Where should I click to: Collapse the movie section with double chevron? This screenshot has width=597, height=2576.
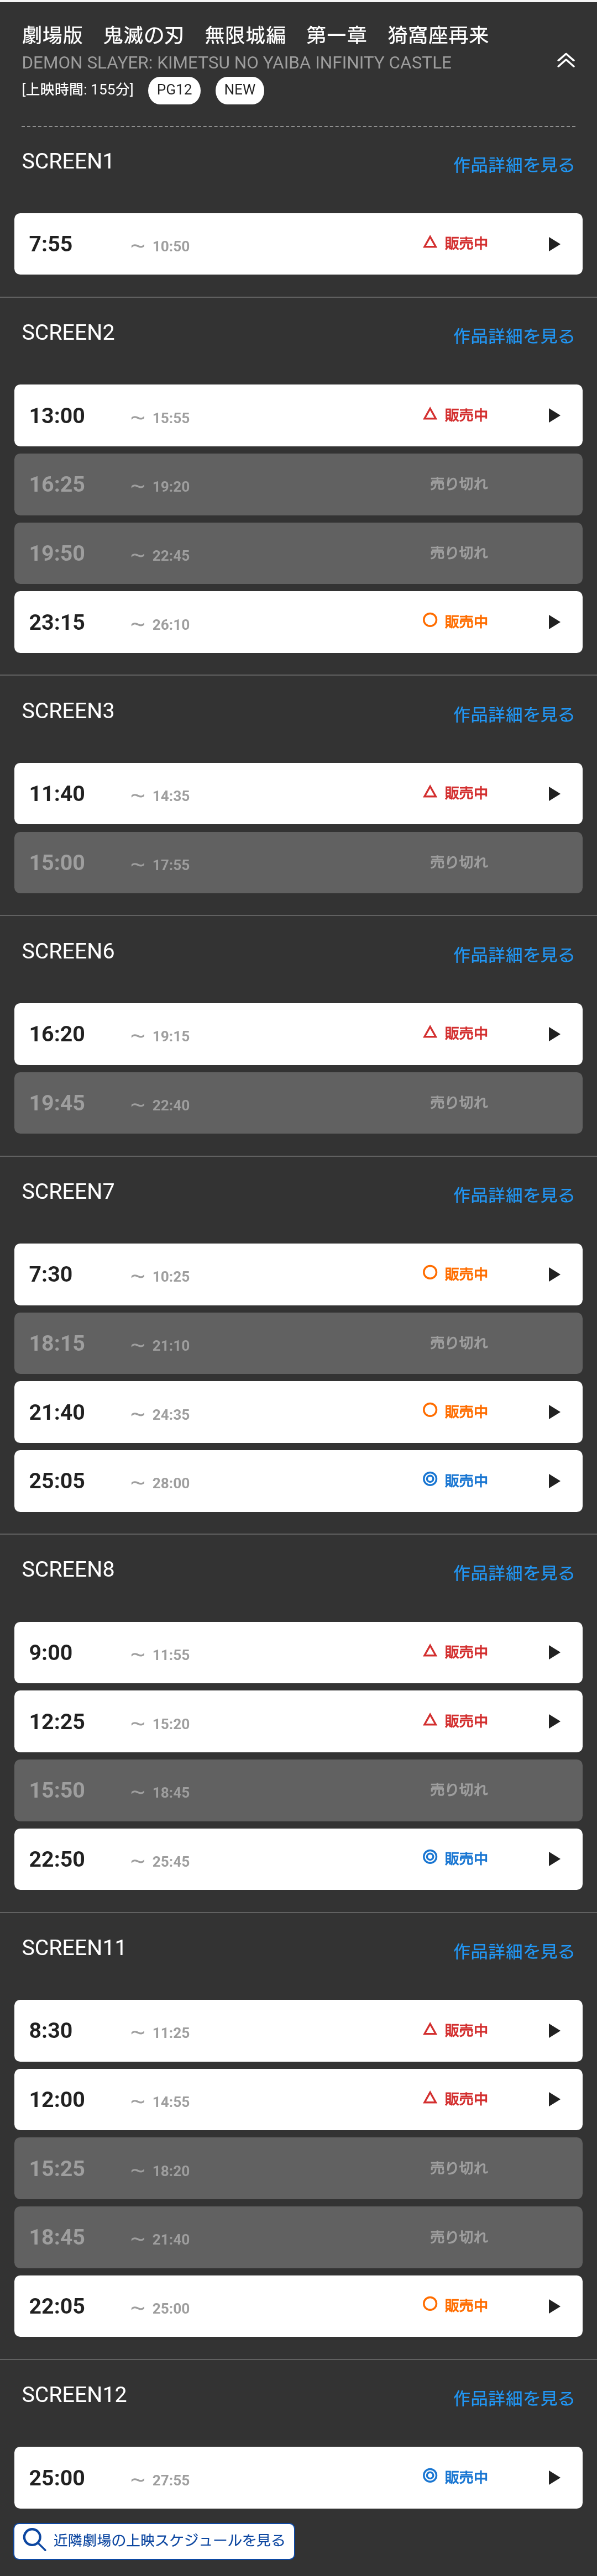[565, 61]
